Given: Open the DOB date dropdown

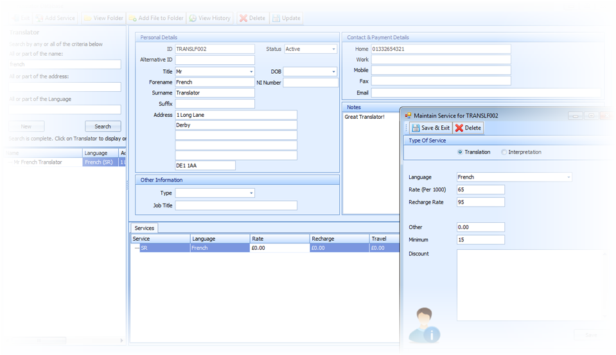Looking at the screenshot, I should pos(333,72).
